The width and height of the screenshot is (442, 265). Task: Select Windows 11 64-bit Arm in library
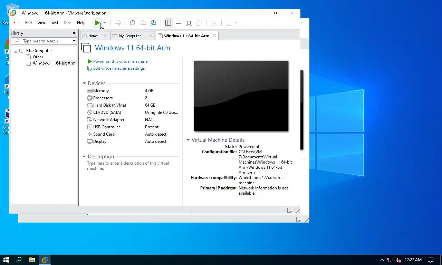click(54, 63)
